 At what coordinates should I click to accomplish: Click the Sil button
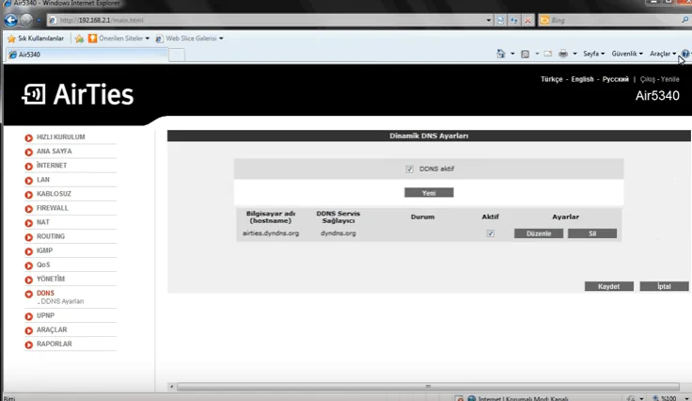point(592,233)
